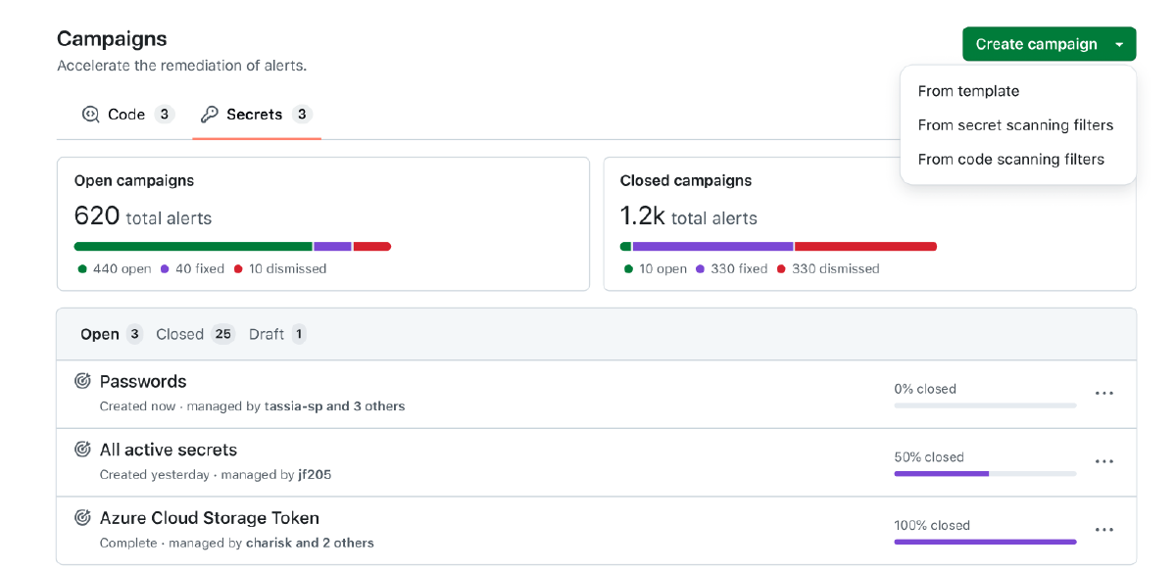Click the Passwords campaign target icon

(x=83, y=381)
